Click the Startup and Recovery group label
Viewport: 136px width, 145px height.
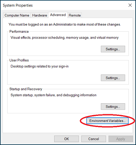(26, 89)
